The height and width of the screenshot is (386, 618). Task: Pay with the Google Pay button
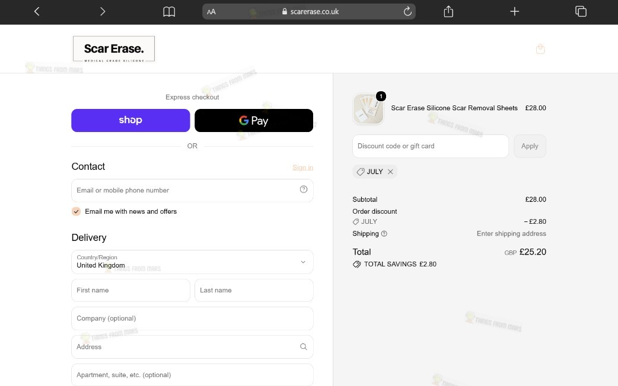pos(254,120)
